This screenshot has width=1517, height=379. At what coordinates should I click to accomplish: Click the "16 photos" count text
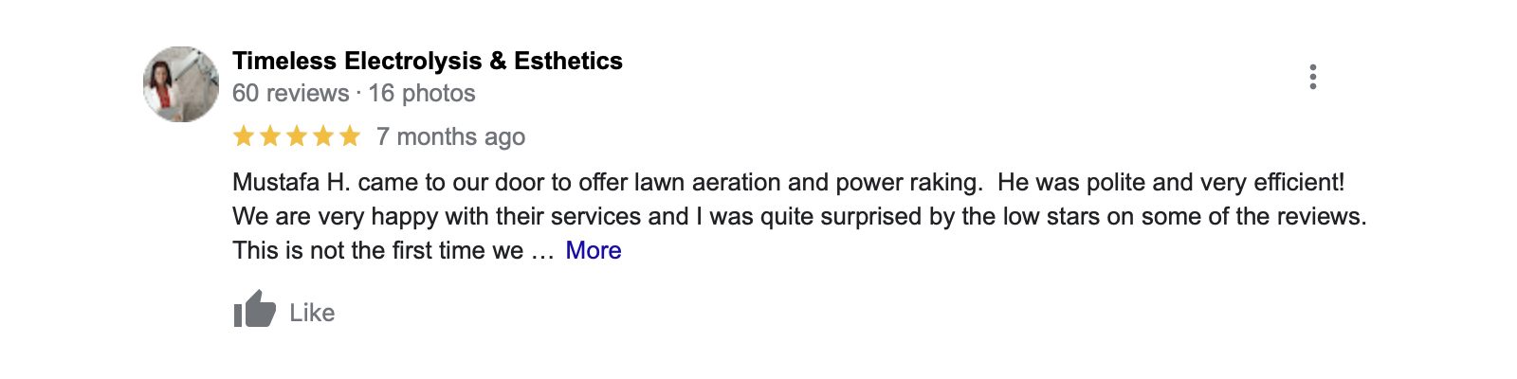pyautogui.click(x=422, y=93)
